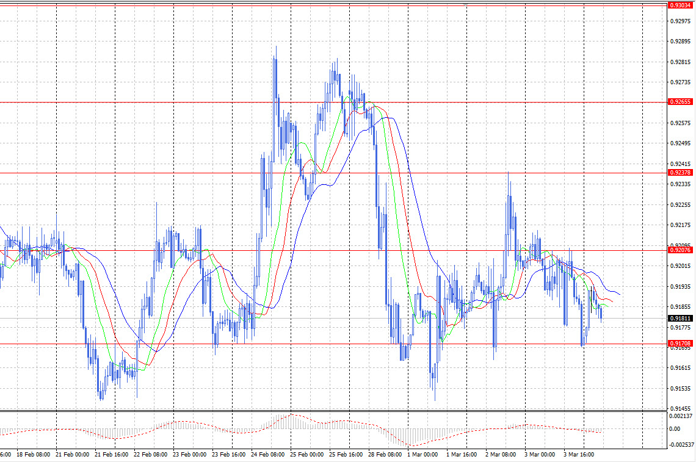The width and height of the screenshot is (696, 462).
Task: Select the red 0.92076 level price tag
Action: coord(680,250)
